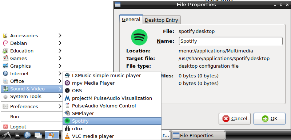Screen dimensions: 291x140
Task: Expand the Accessories submenu arrow
Action: (60, 35)
